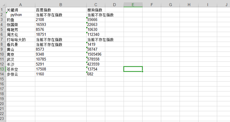
Task: Select row 7 header
Action: click(x=3, y=39)
